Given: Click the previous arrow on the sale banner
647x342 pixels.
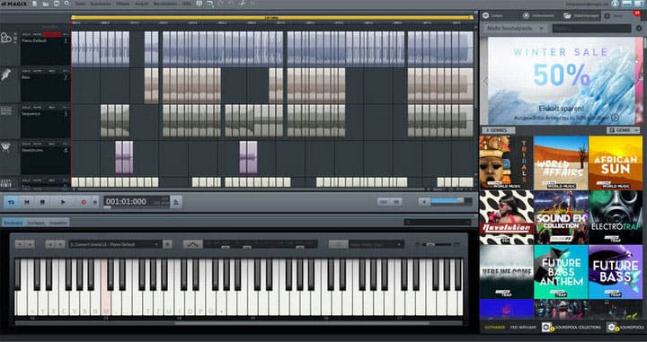Looking at the screenshot, I should (485, 81).
